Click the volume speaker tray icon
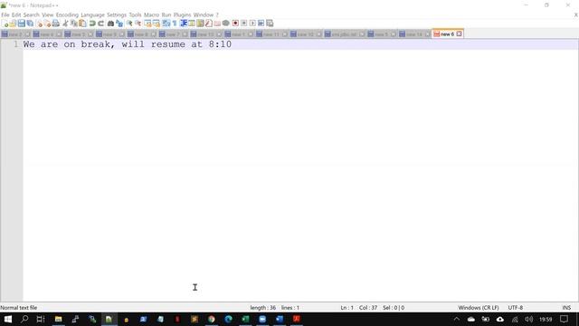The height and width of the screenshot is (326, 579). click(x=528, y=319)
